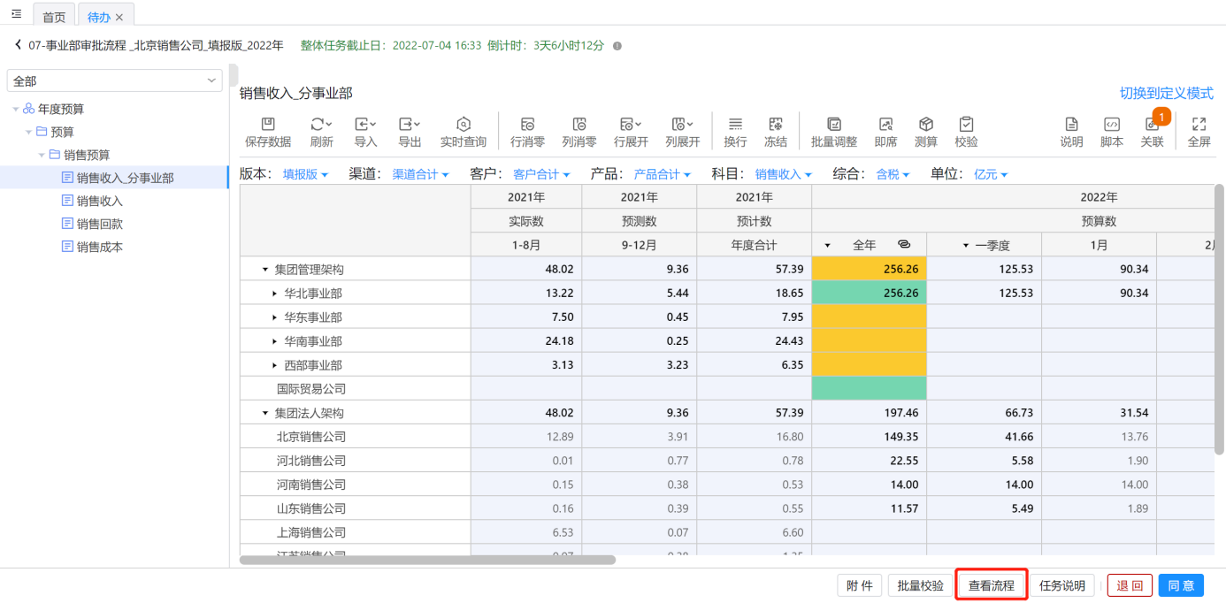Open the 全部 combo box in sidebar
This screenshot has width=1226, height=603.
(115, 80)
